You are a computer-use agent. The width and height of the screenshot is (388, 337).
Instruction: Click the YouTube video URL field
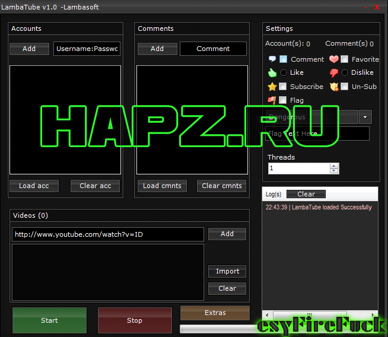point(107,234)
